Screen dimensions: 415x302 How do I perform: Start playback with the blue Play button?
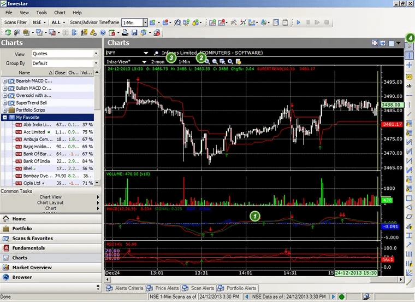coord(298,22)
